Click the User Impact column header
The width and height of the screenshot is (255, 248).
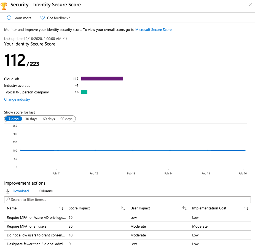[140, 208]
